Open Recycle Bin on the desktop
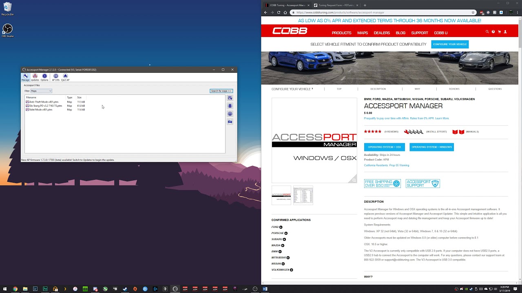 [7, 9]
